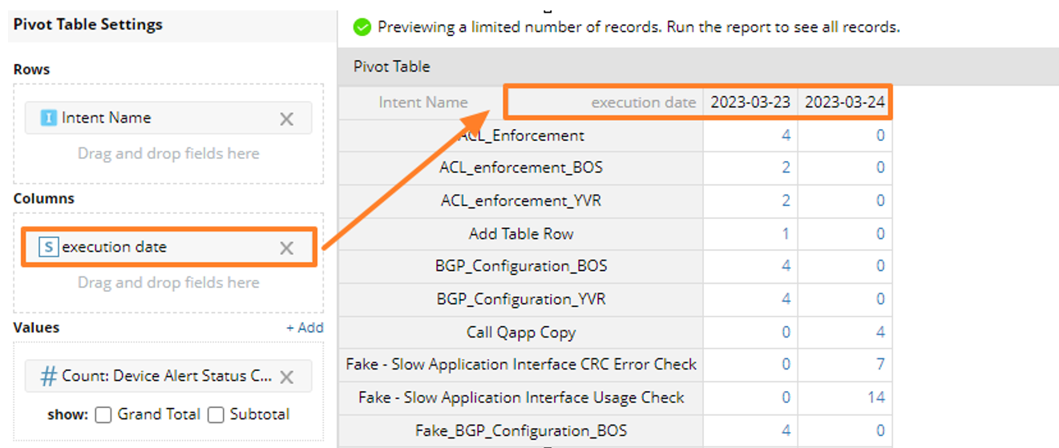Viewport: 1059px width, 448px height.
Task: Click the Intent Name table header
Action: point(423,102)
